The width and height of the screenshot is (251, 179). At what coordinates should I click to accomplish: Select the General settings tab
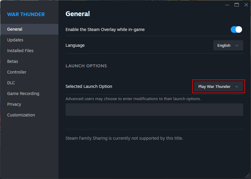click(x=15, y=29)
